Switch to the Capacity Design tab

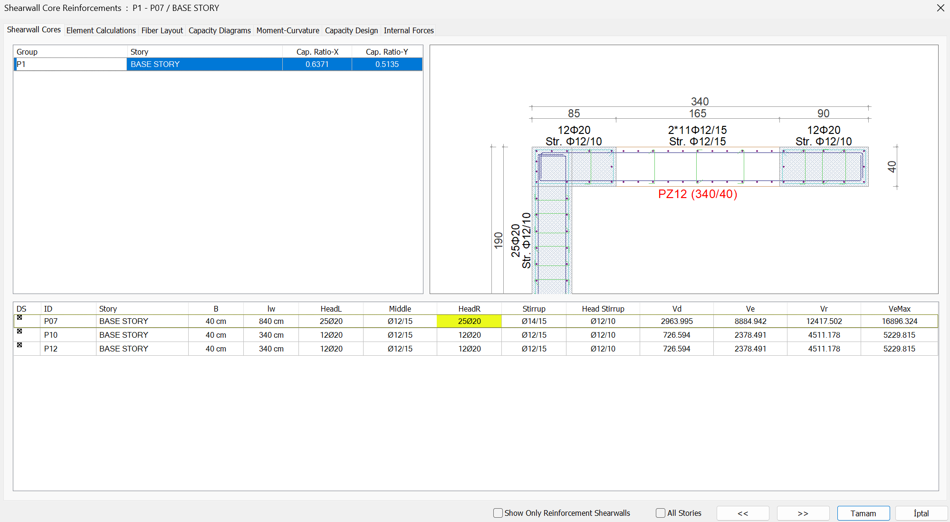pos(351,30)
